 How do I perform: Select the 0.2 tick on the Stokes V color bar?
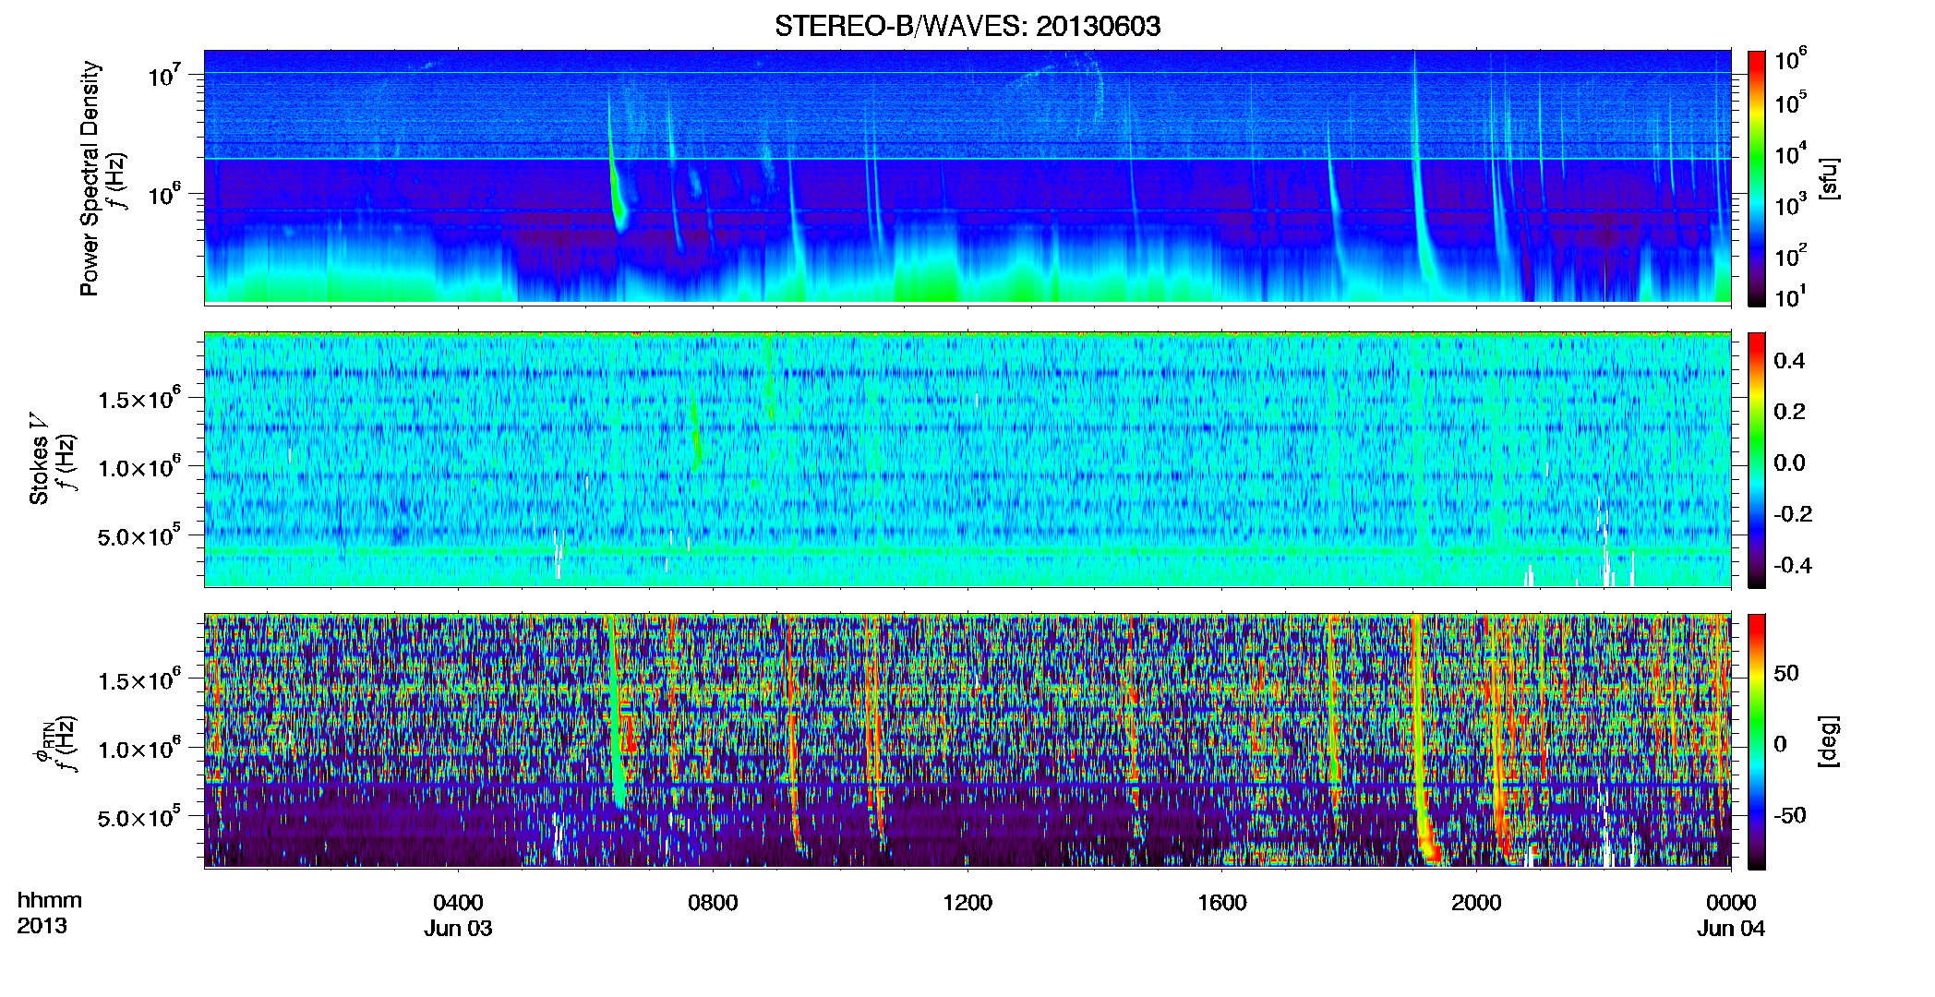point(1789,412)
